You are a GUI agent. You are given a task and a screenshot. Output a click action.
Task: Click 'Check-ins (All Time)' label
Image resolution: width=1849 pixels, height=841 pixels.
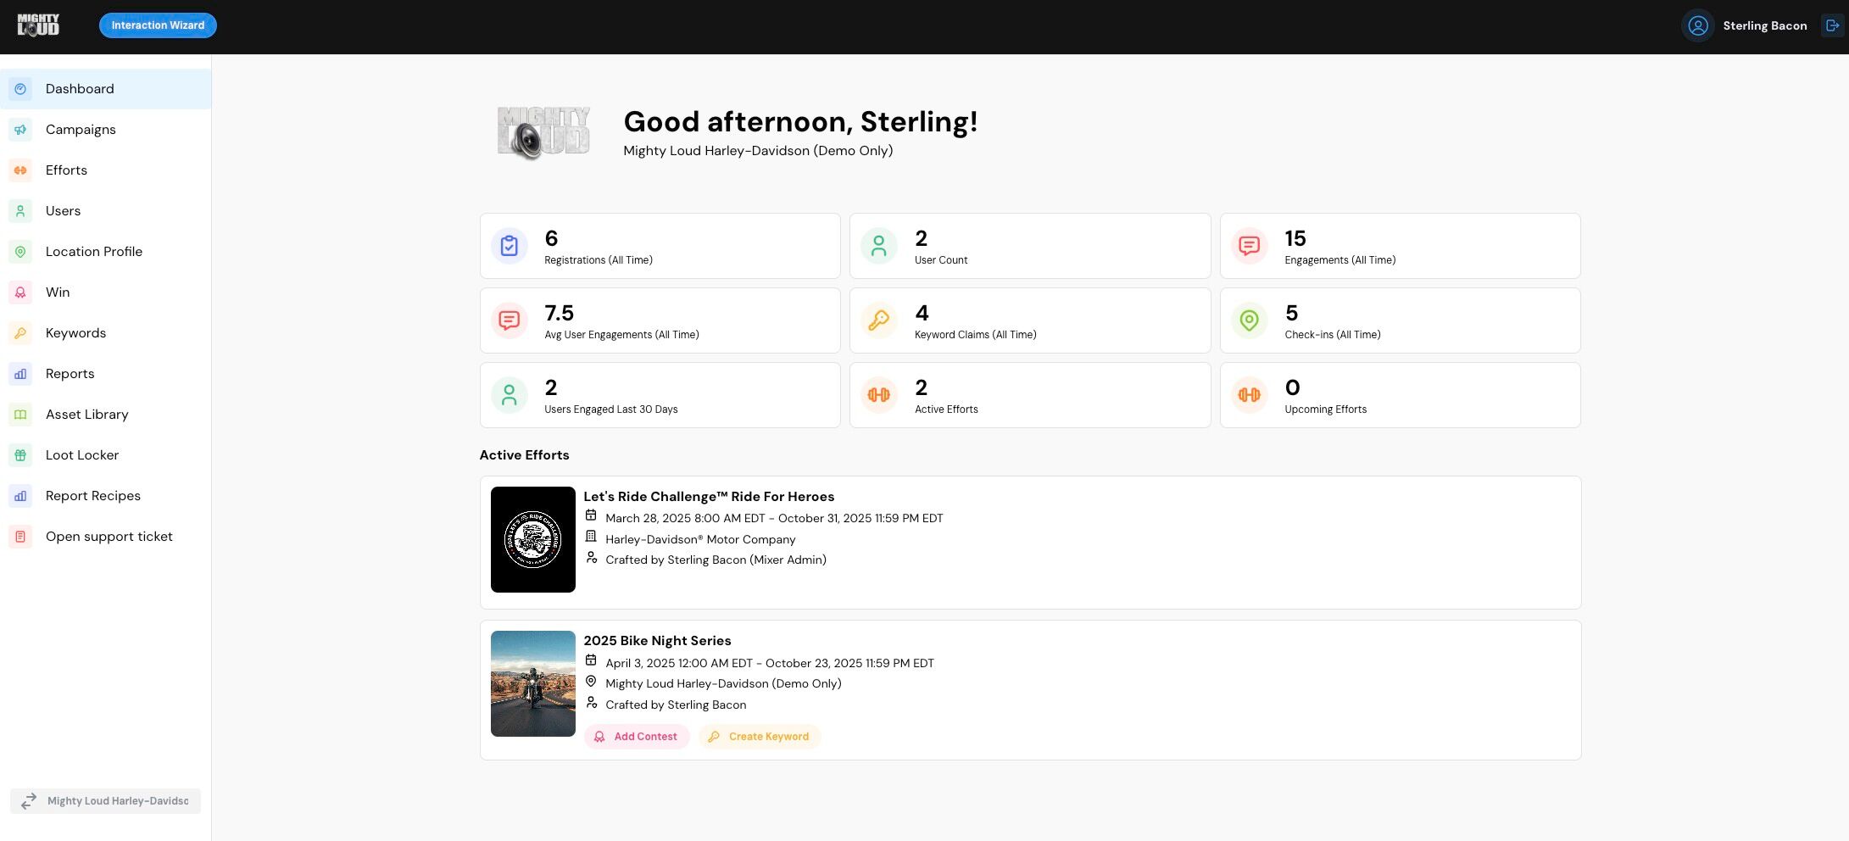(x=1332, y=335)
